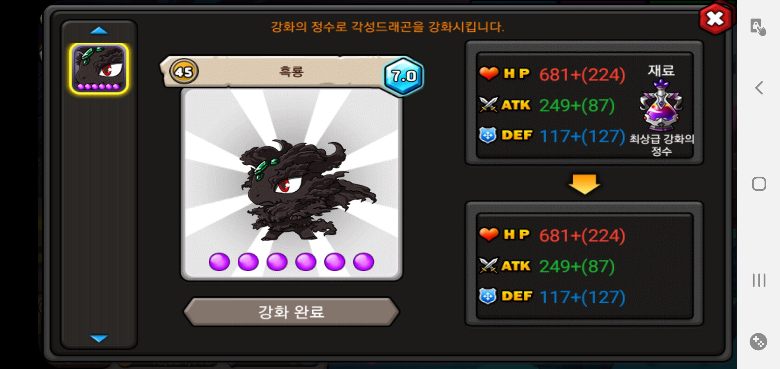Open the game tools gamepad icon

[x=758, y=341]
